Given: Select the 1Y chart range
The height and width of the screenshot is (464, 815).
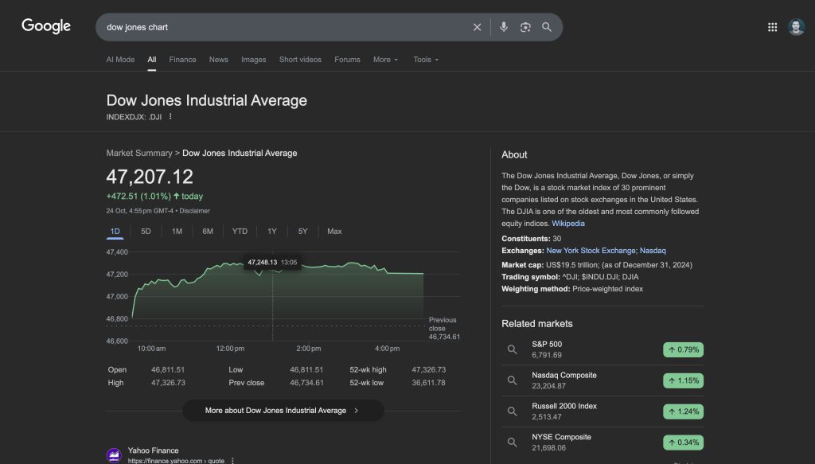Looking at the screenshot, I should [x=271, y=231].
